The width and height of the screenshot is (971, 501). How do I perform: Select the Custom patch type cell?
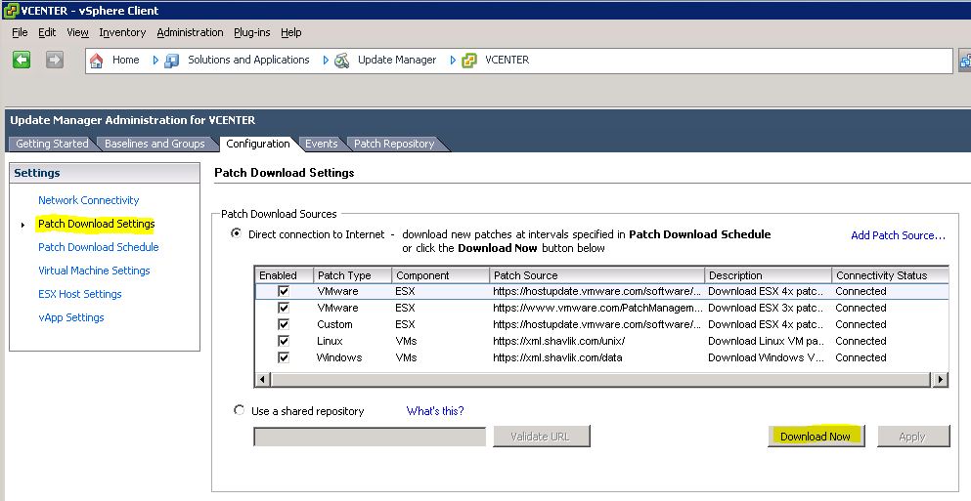point(334,324)
